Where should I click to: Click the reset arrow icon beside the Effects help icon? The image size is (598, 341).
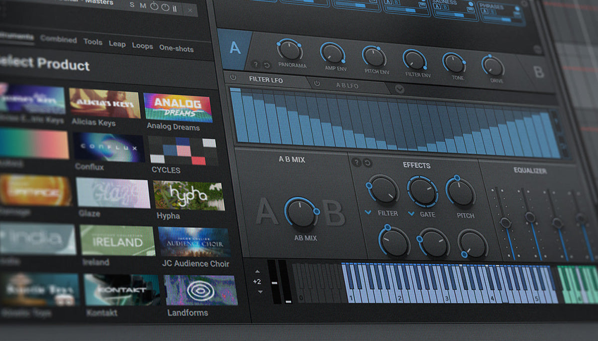click(x=367, y=162)
